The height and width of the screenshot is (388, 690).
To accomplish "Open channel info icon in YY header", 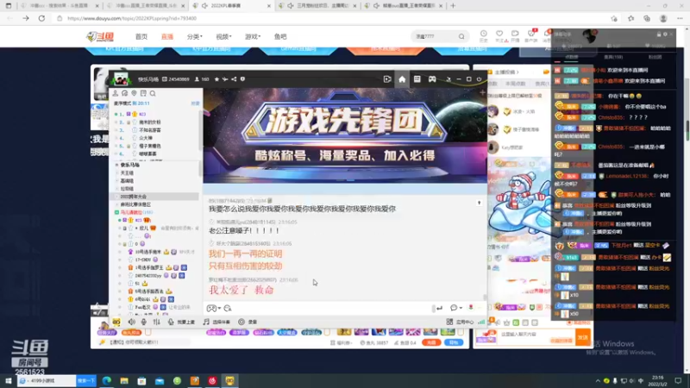I will (242, 79).
